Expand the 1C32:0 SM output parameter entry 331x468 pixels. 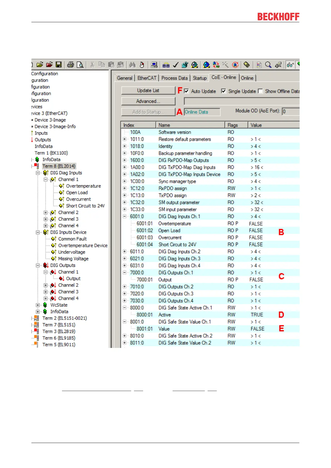(125, 202)
